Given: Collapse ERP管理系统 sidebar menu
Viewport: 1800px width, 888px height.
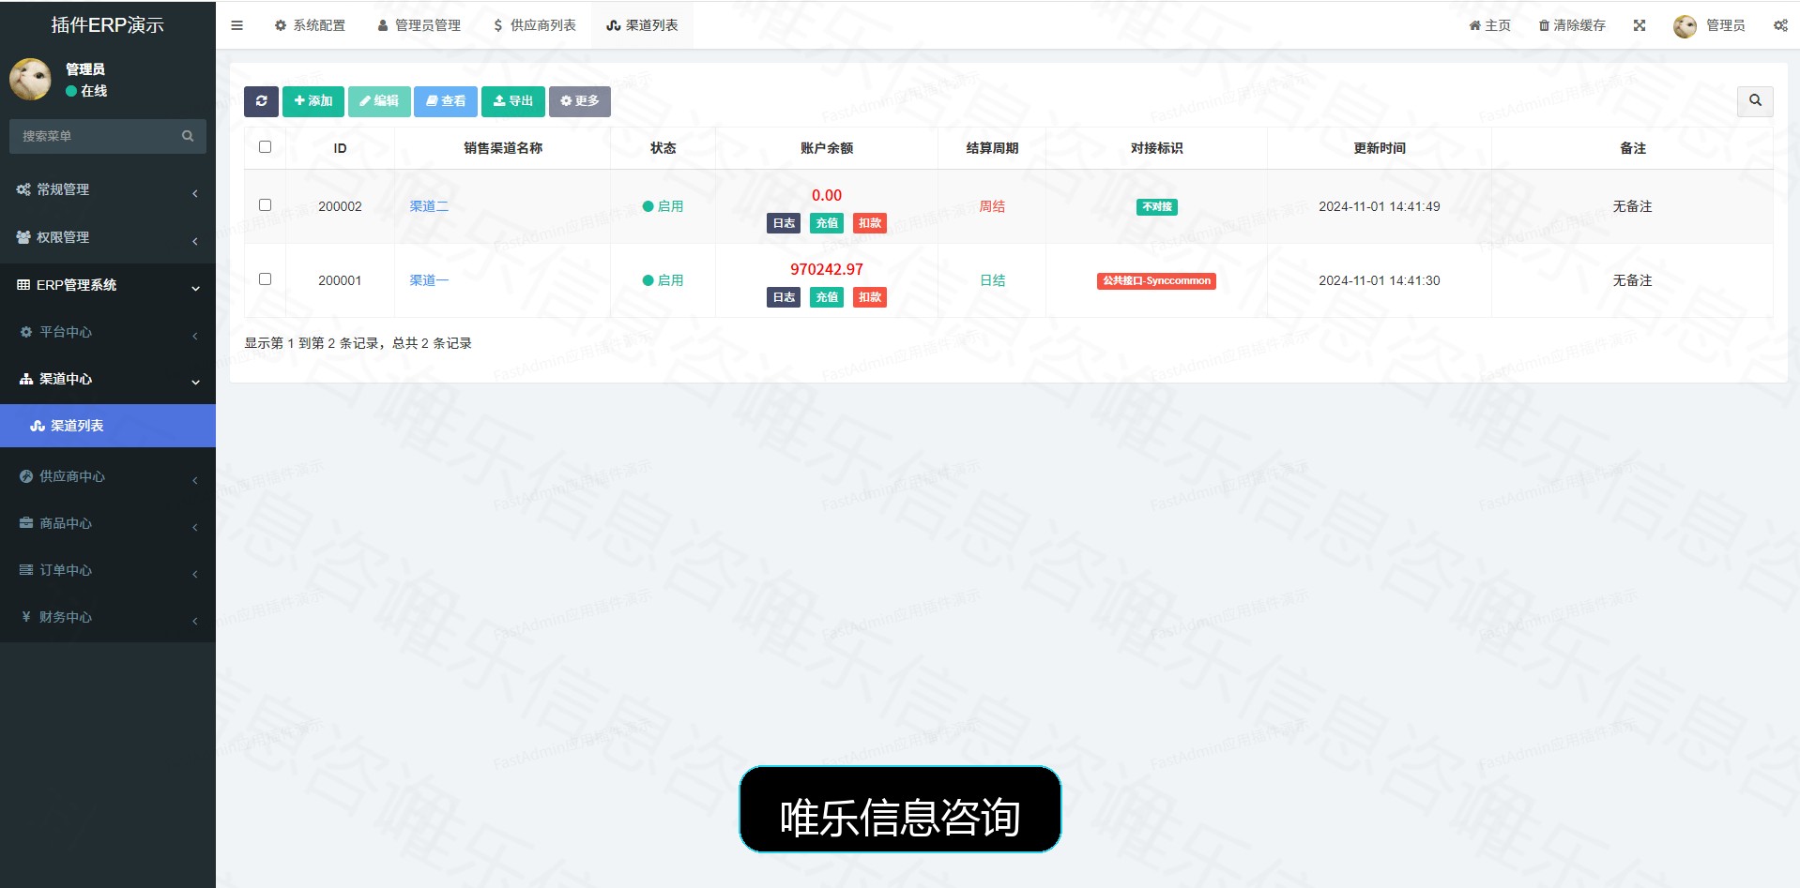Looking at the screenshot, I should 108,285.
